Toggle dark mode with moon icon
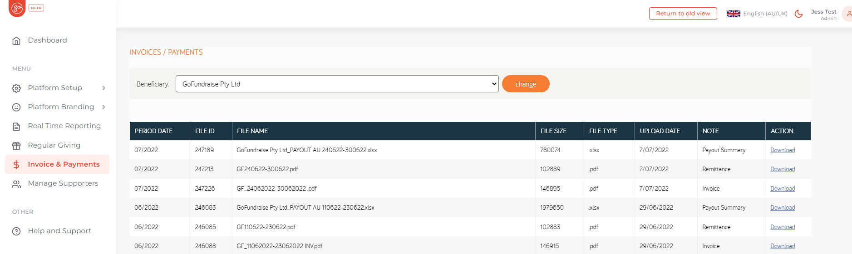The width and height of the screenshot is (852, 254). [799, 14]
